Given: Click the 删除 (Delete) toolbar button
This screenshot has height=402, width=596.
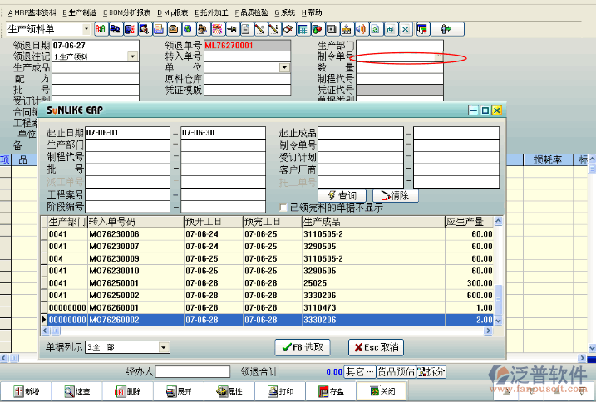Looking at the screenshot, I should point(126,391).
